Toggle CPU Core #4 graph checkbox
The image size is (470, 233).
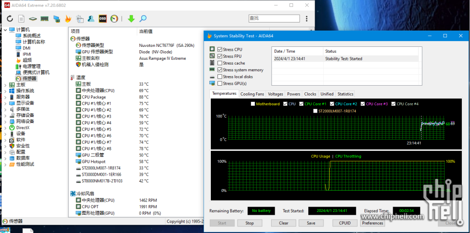pyautogui.click(x=393, y=104)
